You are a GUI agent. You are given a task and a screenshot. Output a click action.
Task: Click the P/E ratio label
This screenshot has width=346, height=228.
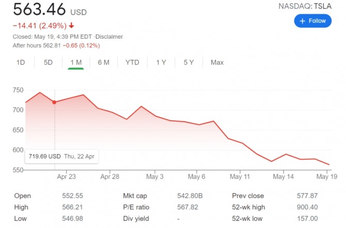[136, 207]
